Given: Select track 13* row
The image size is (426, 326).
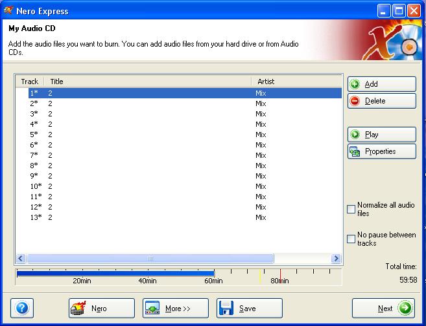Looking at the screenshot, I should coord(185,217).
